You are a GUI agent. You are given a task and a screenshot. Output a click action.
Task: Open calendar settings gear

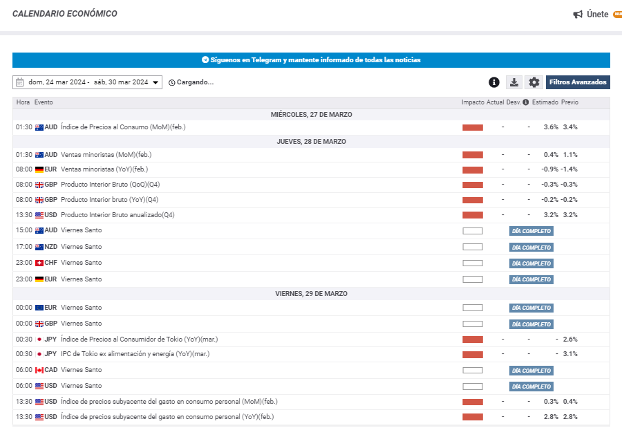point(534,82)
